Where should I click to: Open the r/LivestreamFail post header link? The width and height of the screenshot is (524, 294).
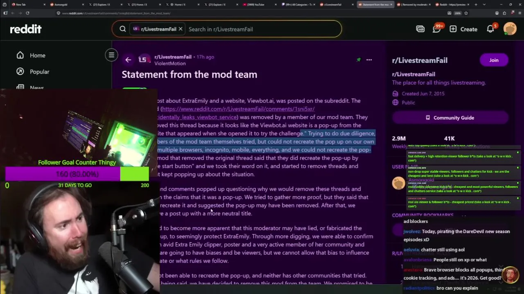173,57
